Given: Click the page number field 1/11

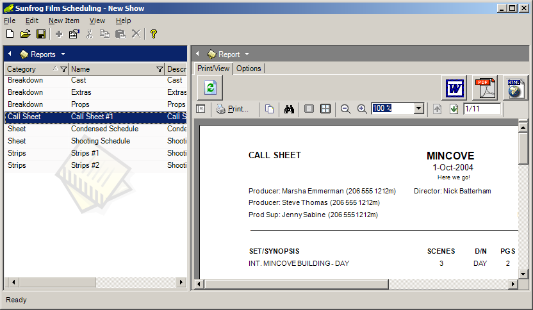Looking at the screenshot, I should pyautogui.click(x=482, y=109).
